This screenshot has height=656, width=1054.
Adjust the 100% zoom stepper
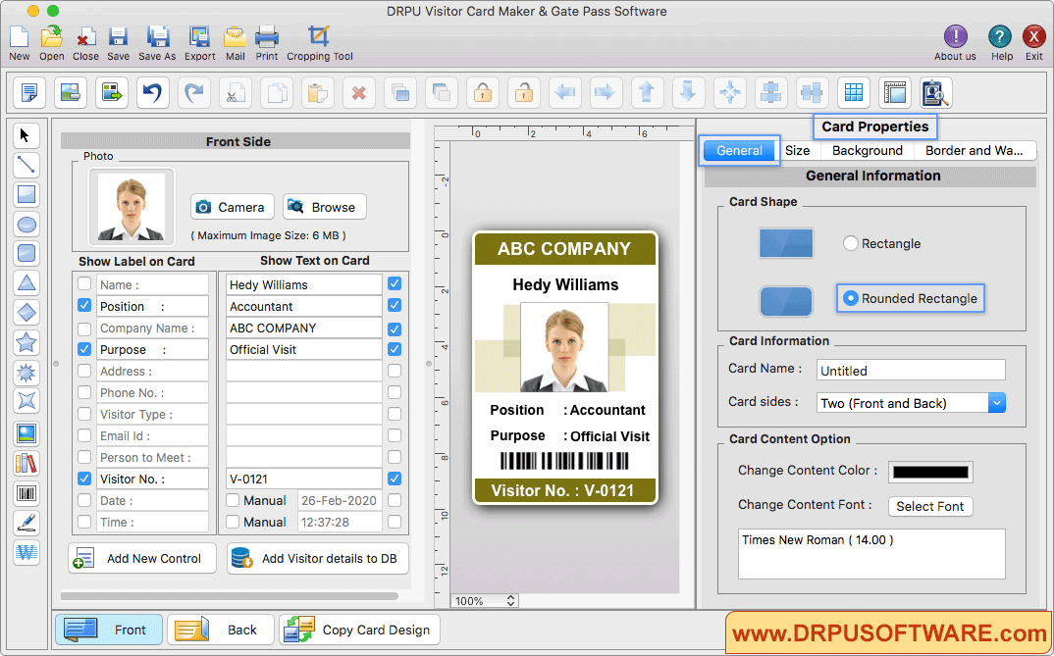click(x=511, y=601)
